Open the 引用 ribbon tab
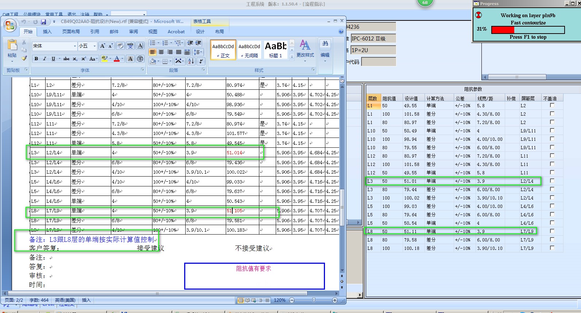Viewport: 581px width, 313px height. pyautogui.click(x=95, y=32)
